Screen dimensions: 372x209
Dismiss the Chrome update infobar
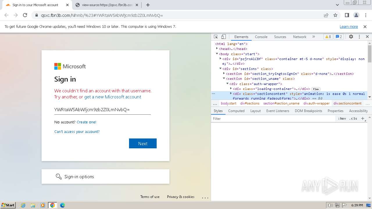pyautogui.click(x=365, y=27)
